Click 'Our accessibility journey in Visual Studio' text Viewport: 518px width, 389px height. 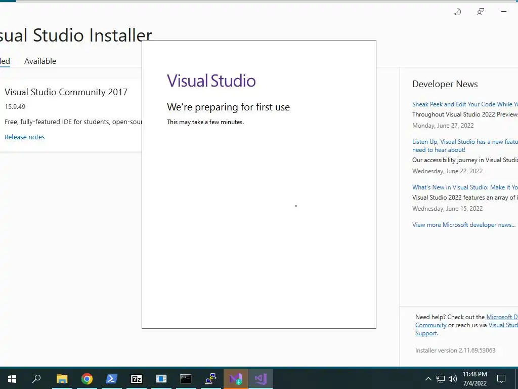465,160
